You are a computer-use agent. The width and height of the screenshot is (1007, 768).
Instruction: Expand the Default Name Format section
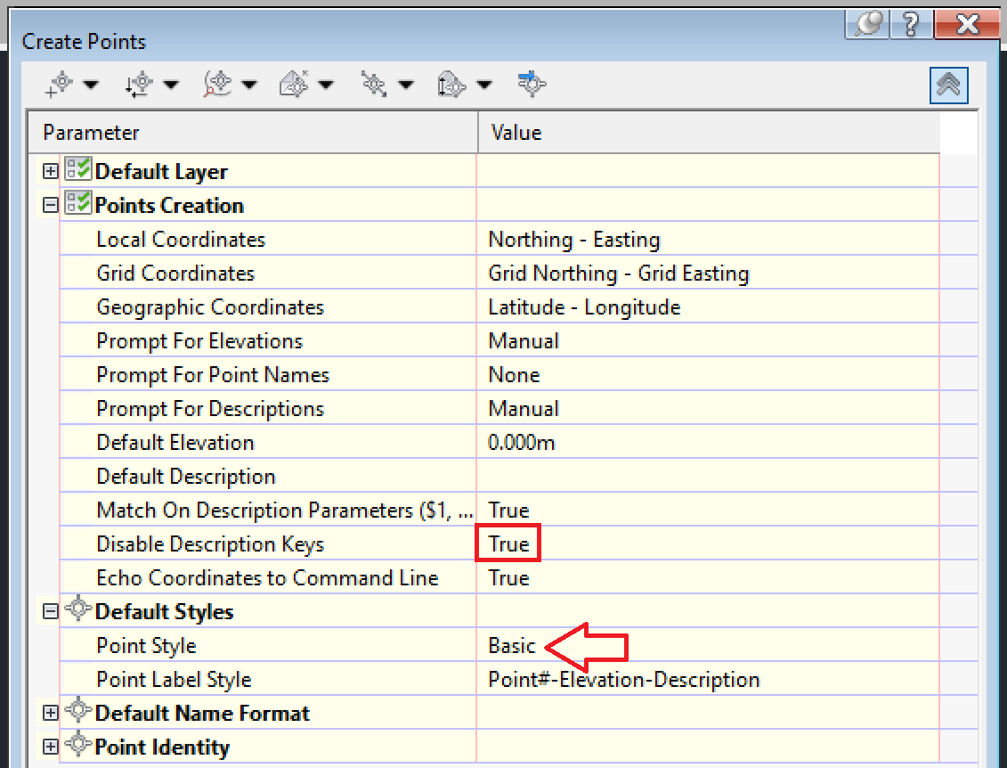click(x=51, y=713)
